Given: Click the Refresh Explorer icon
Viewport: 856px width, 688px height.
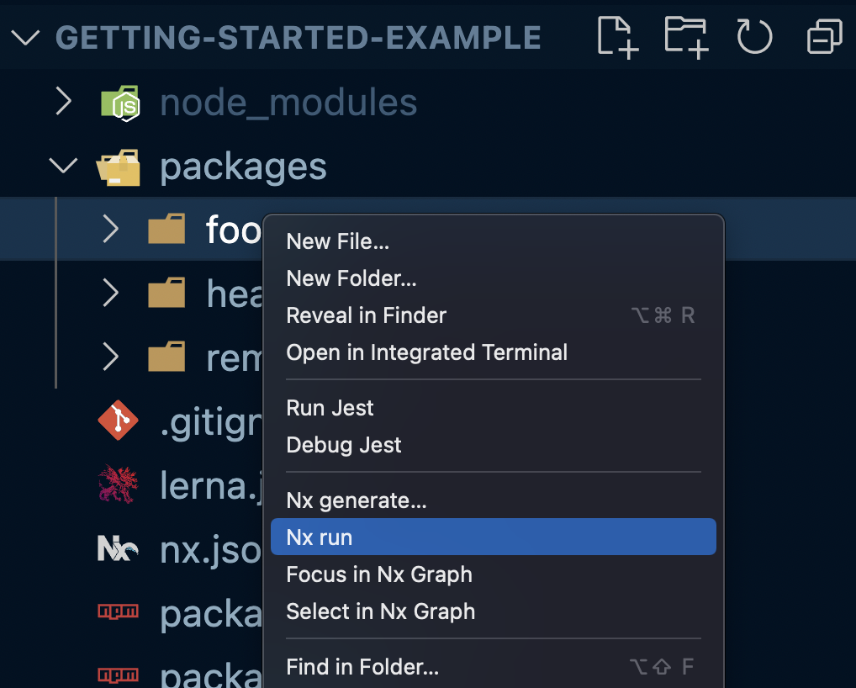Looking at the screenshot, I should (753, 36).
